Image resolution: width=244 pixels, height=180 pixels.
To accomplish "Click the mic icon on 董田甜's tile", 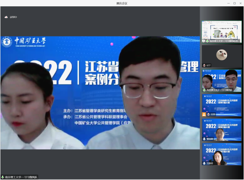I will point(204,139).
